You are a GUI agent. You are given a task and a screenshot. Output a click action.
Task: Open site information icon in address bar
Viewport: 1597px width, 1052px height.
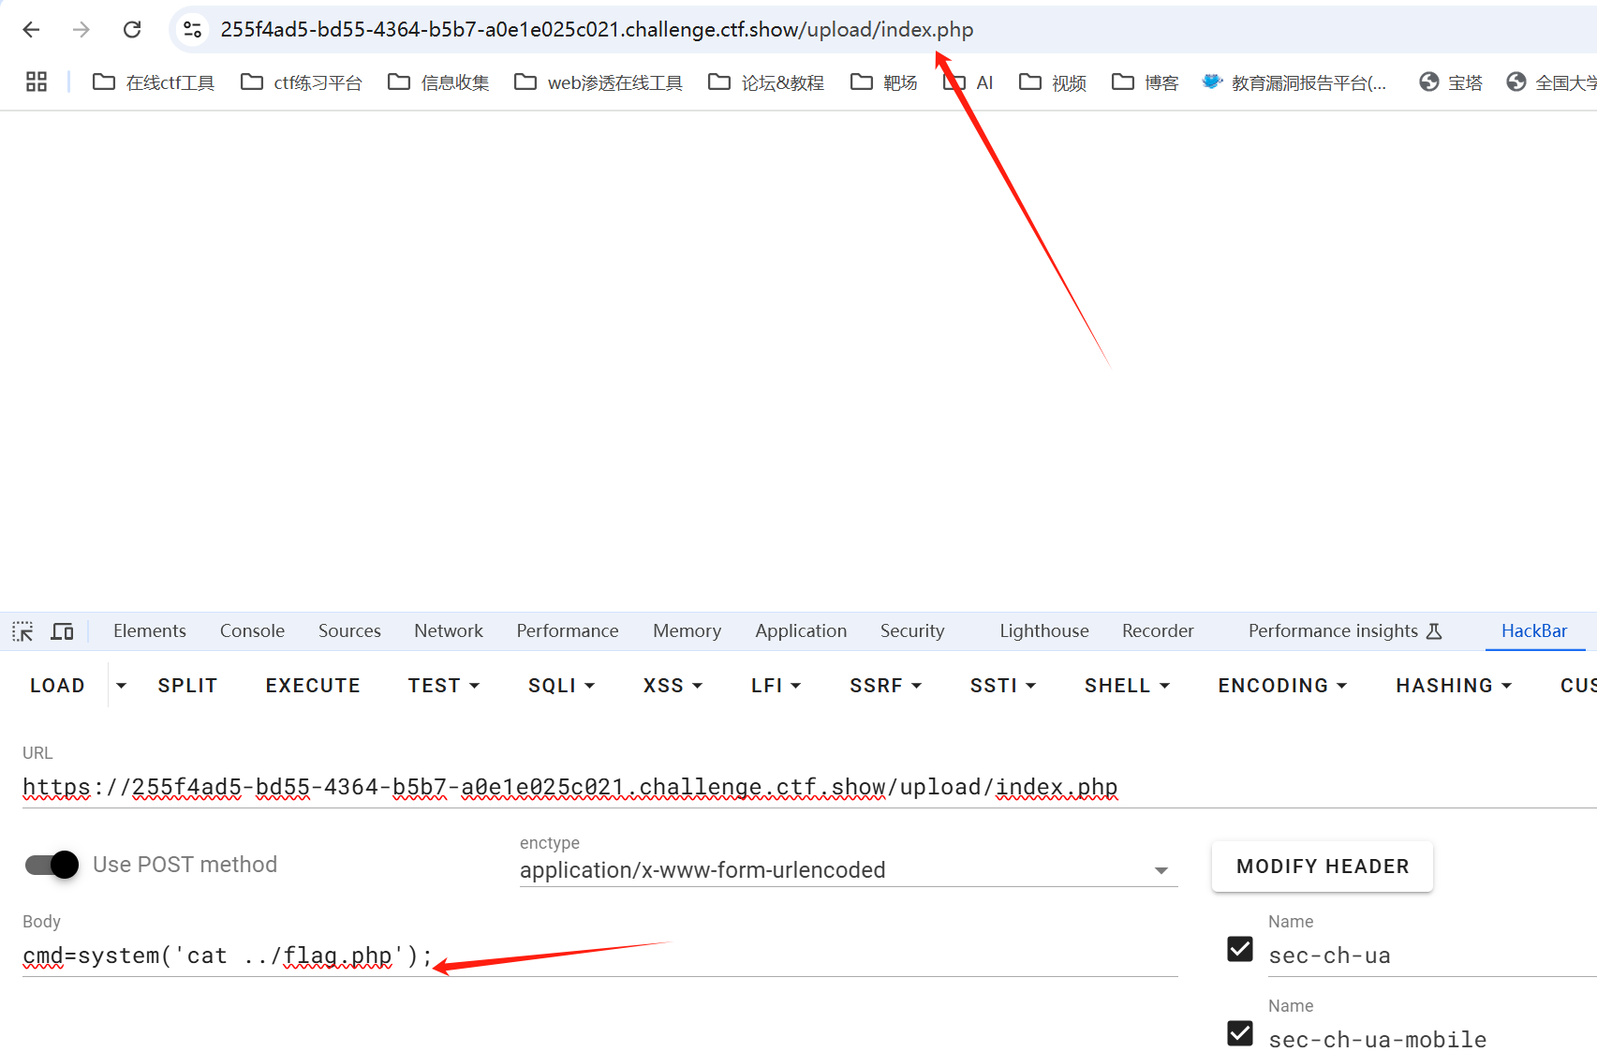click(193, 30)
